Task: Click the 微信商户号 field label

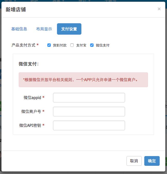Action: coord(31,112)
